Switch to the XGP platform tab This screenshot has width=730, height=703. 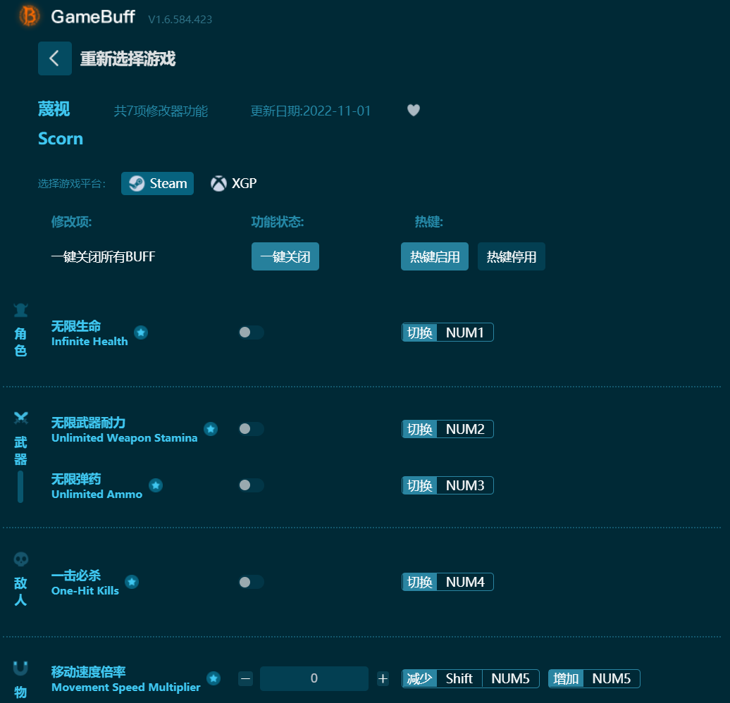(234, 183)
